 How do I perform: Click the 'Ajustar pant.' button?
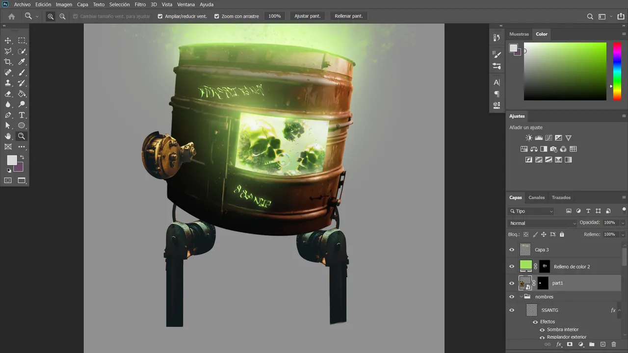tap(307, 16)
